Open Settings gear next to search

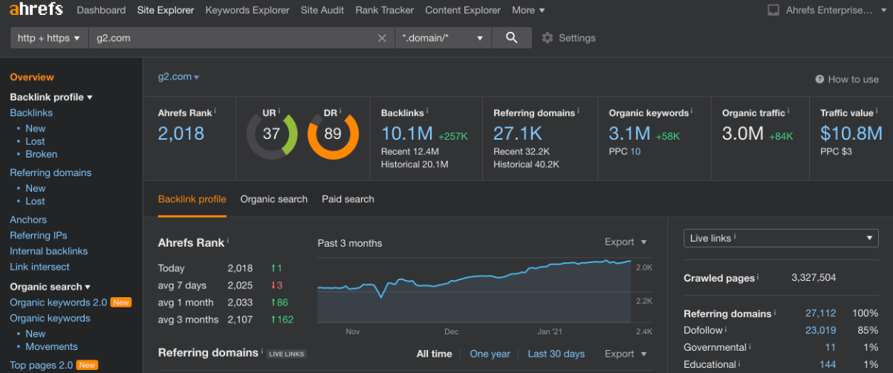548,38
